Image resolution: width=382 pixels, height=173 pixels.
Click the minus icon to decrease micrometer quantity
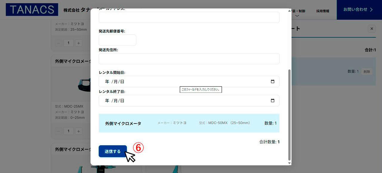58,43
